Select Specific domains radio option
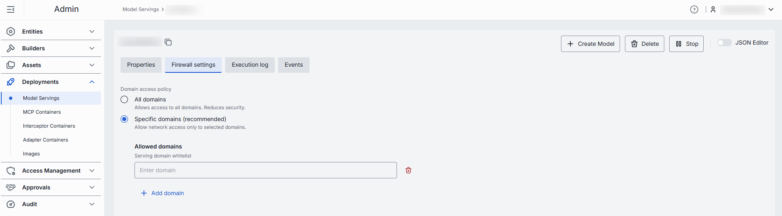The width and height of the screenshot is (782, 216). [x=124, y=119]
